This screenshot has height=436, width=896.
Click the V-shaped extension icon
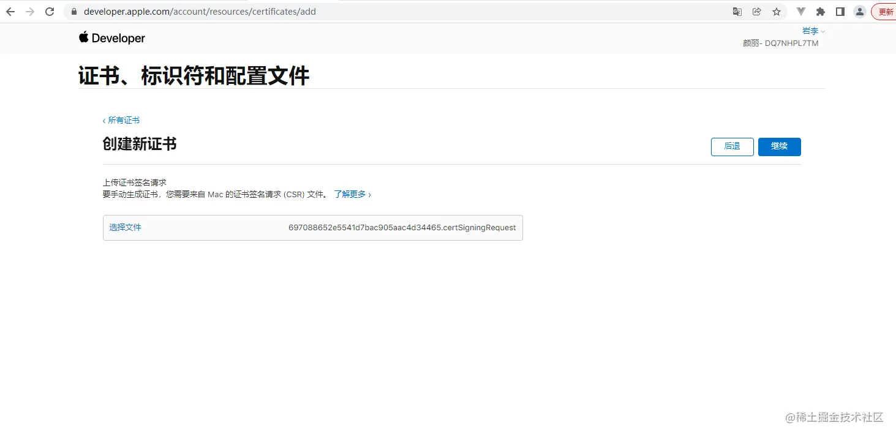coord(800,11)
